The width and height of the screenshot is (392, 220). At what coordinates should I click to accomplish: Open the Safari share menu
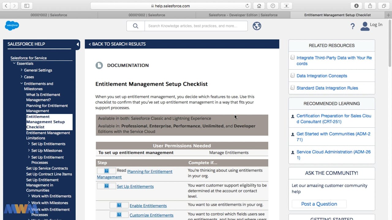coord(370,6)
